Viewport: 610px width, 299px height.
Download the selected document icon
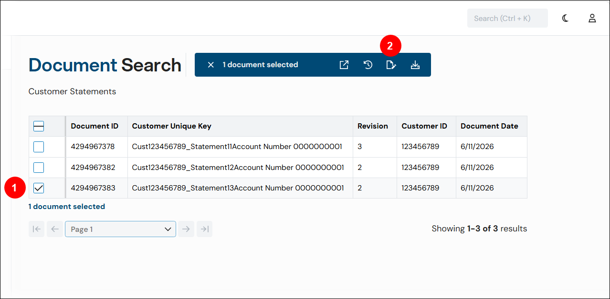pos(415,65)
